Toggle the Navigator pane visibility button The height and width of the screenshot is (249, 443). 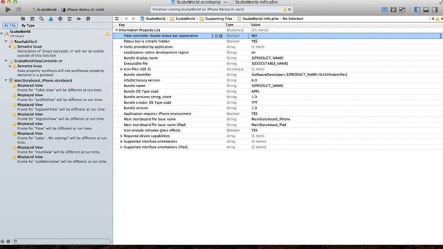tap(417, 10)
